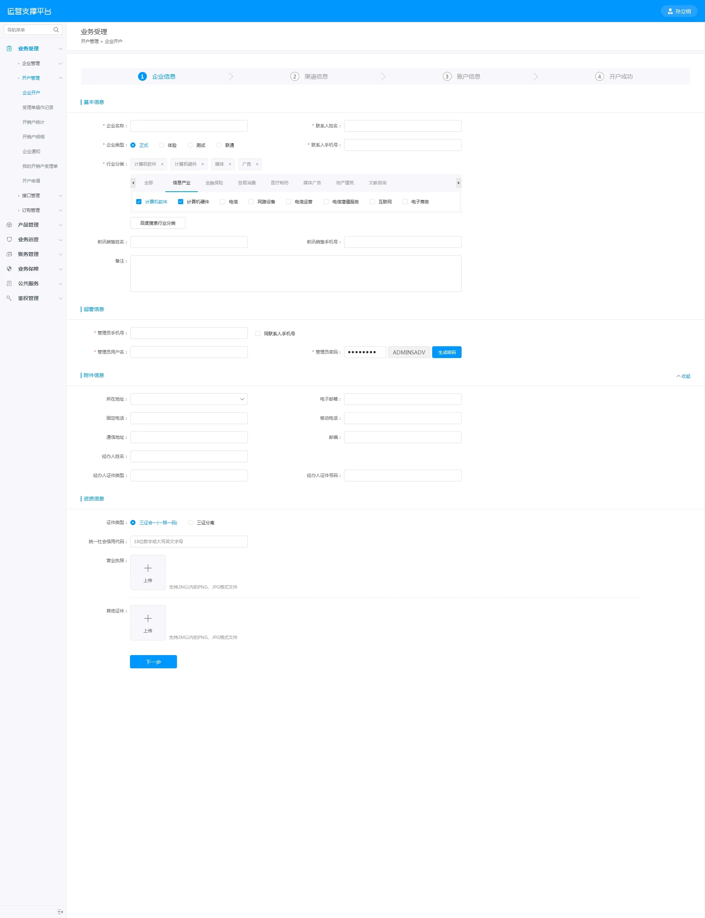Open 我的开销户受理单 in sidebar

tap(40, 166)
